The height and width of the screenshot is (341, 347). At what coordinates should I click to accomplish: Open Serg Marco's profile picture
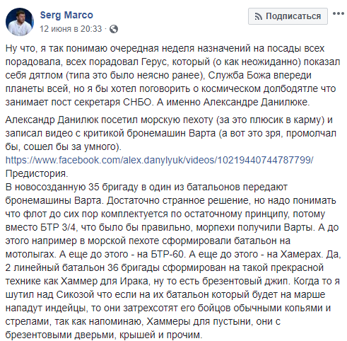[x=20, y=22]
